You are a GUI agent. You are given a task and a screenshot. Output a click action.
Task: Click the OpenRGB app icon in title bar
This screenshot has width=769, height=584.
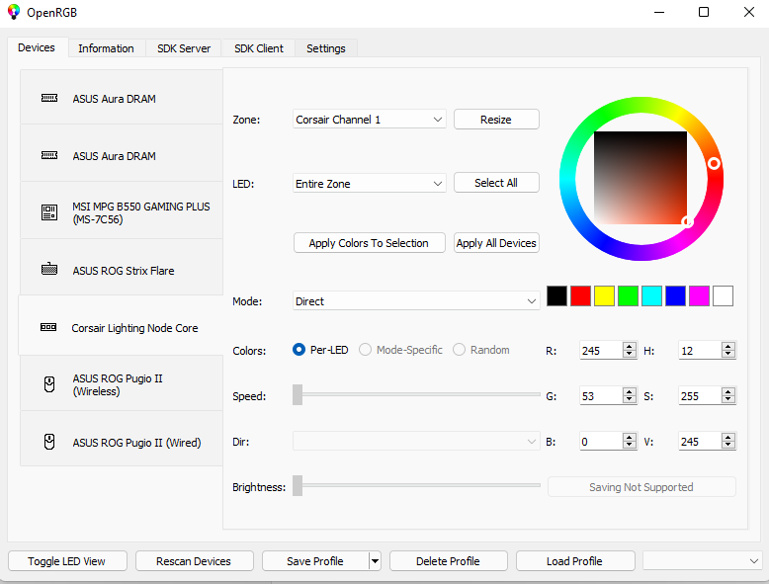click(x=14, y=12)
